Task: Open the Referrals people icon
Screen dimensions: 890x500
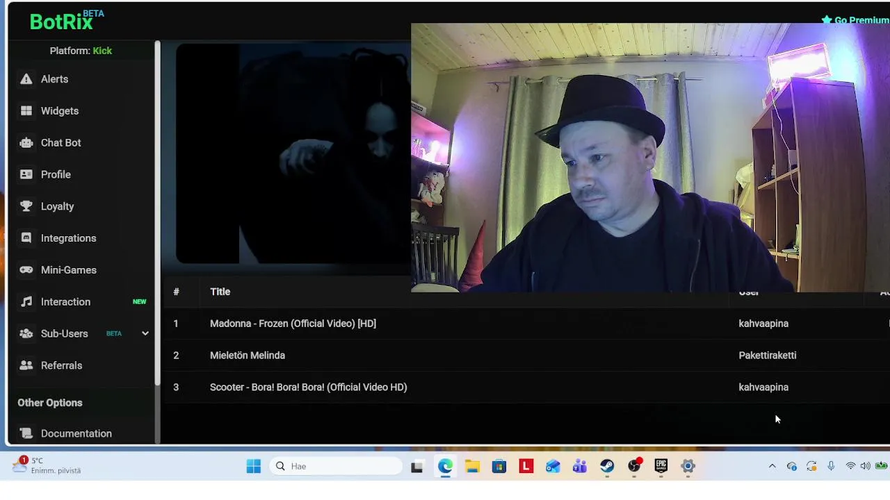Action: click(x=26, y=365)
